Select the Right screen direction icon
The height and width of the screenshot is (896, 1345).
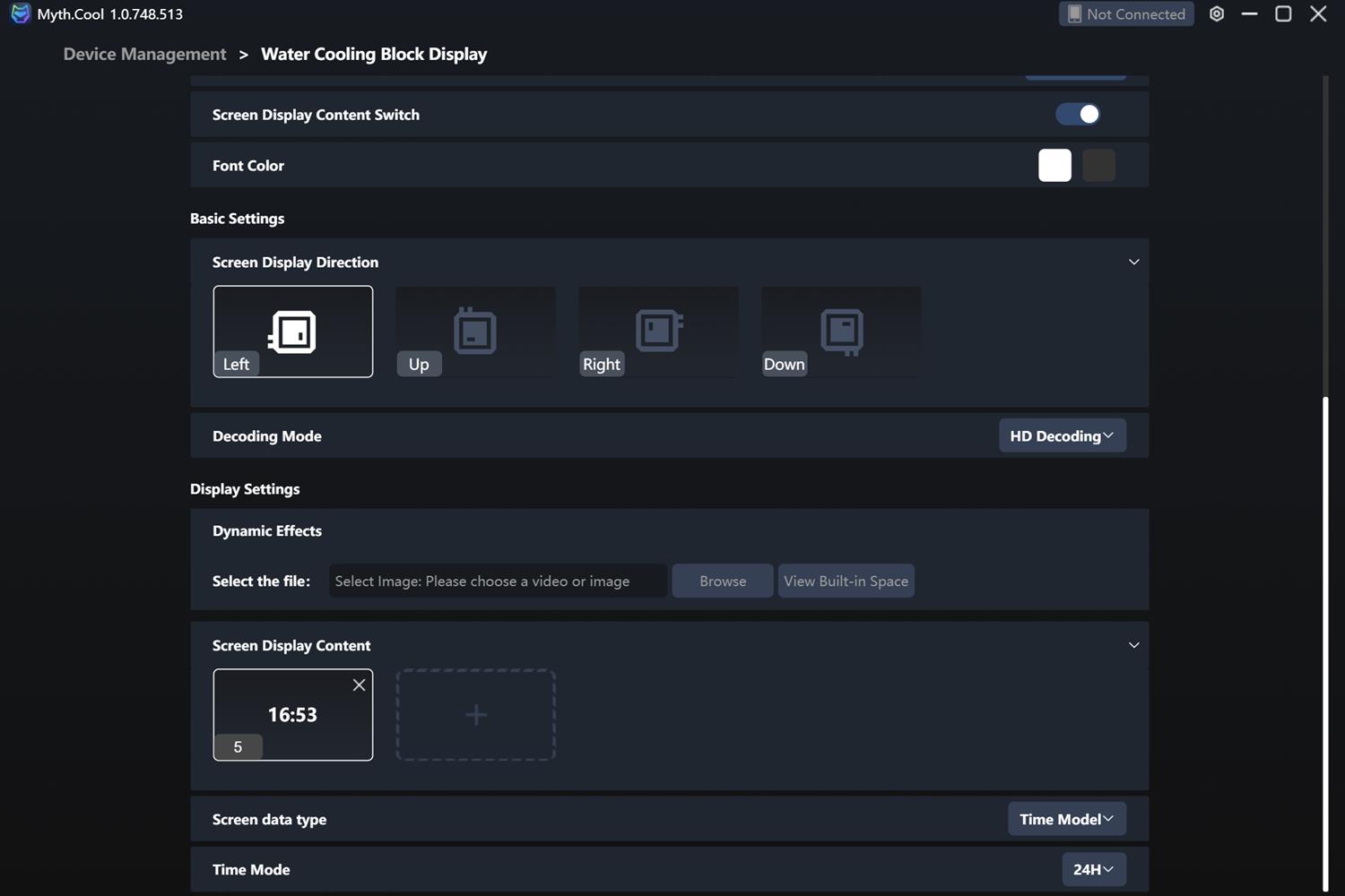pos(658,332)
